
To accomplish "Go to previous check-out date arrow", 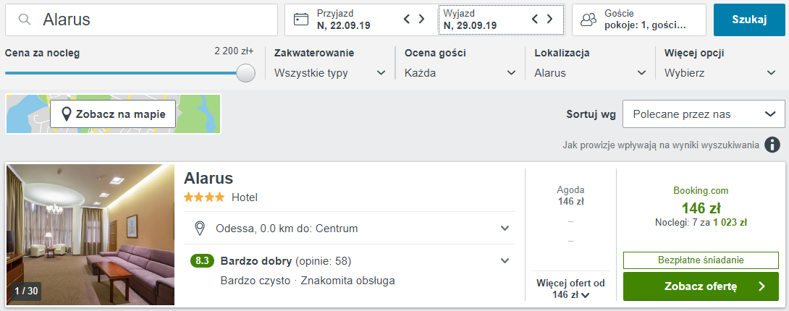I will tap(535, 20).
